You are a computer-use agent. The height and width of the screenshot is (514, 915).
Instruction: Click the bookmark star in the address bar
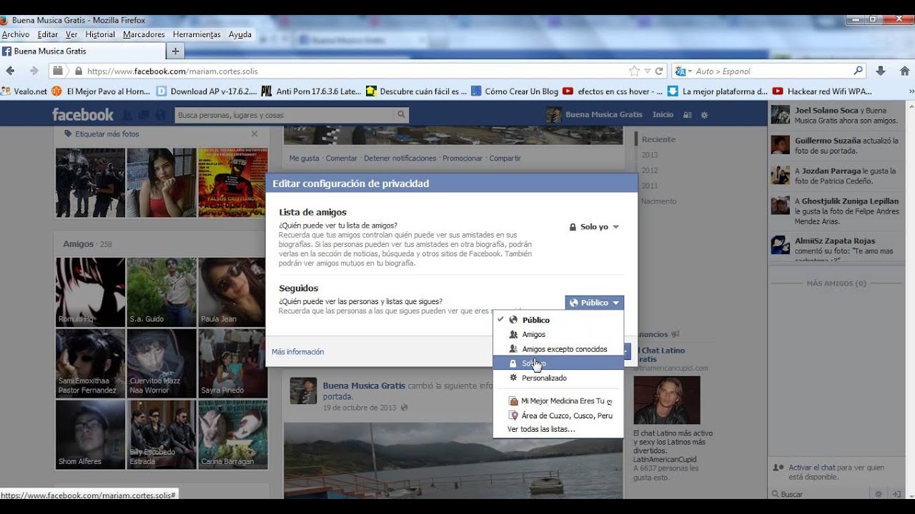(x=634, y=71)
